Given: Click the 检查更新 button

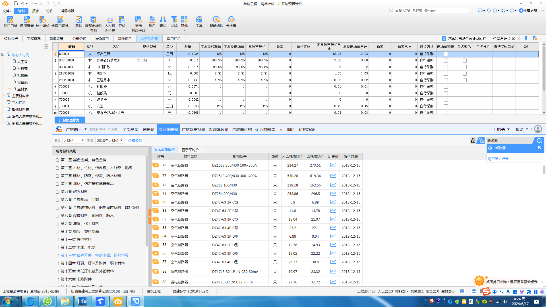Looking at the screenshot, I should 528,11.
